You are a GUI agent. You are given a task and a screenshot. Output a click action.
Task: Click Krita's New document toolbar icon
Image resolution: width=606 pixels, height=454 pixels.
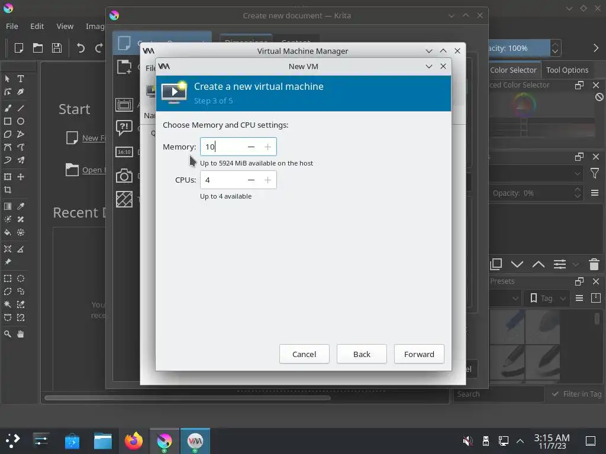18,48
